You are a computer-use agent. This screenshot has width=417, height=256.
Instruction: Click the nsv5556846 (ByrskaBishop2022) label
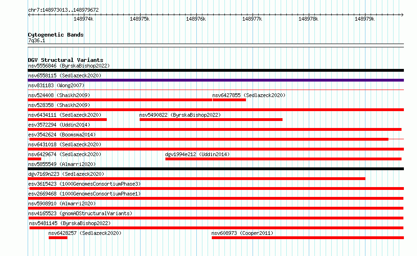(x=69, y=66)
